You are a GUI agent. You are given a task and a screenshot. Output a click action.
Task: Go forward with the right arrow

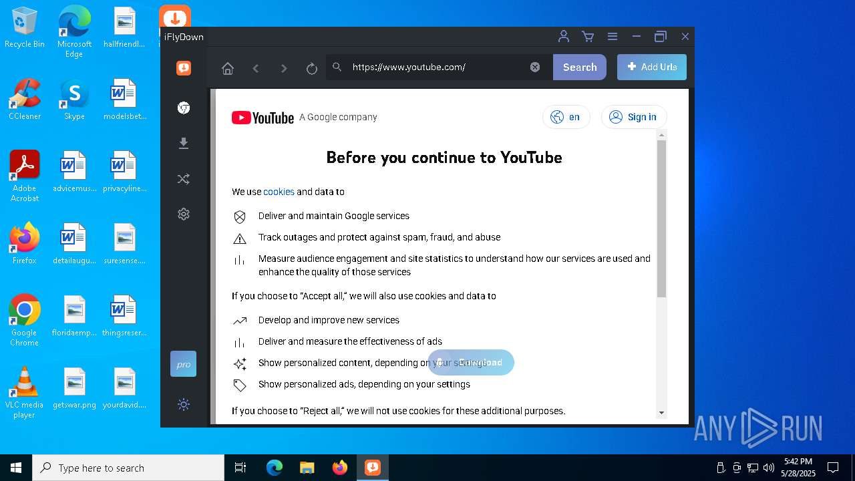point(284,68)
